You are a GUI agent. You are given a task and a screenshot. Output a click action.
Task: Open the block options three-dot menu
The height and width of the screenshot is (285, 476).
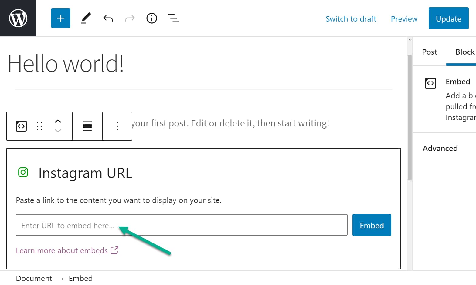tap(117, 126)
